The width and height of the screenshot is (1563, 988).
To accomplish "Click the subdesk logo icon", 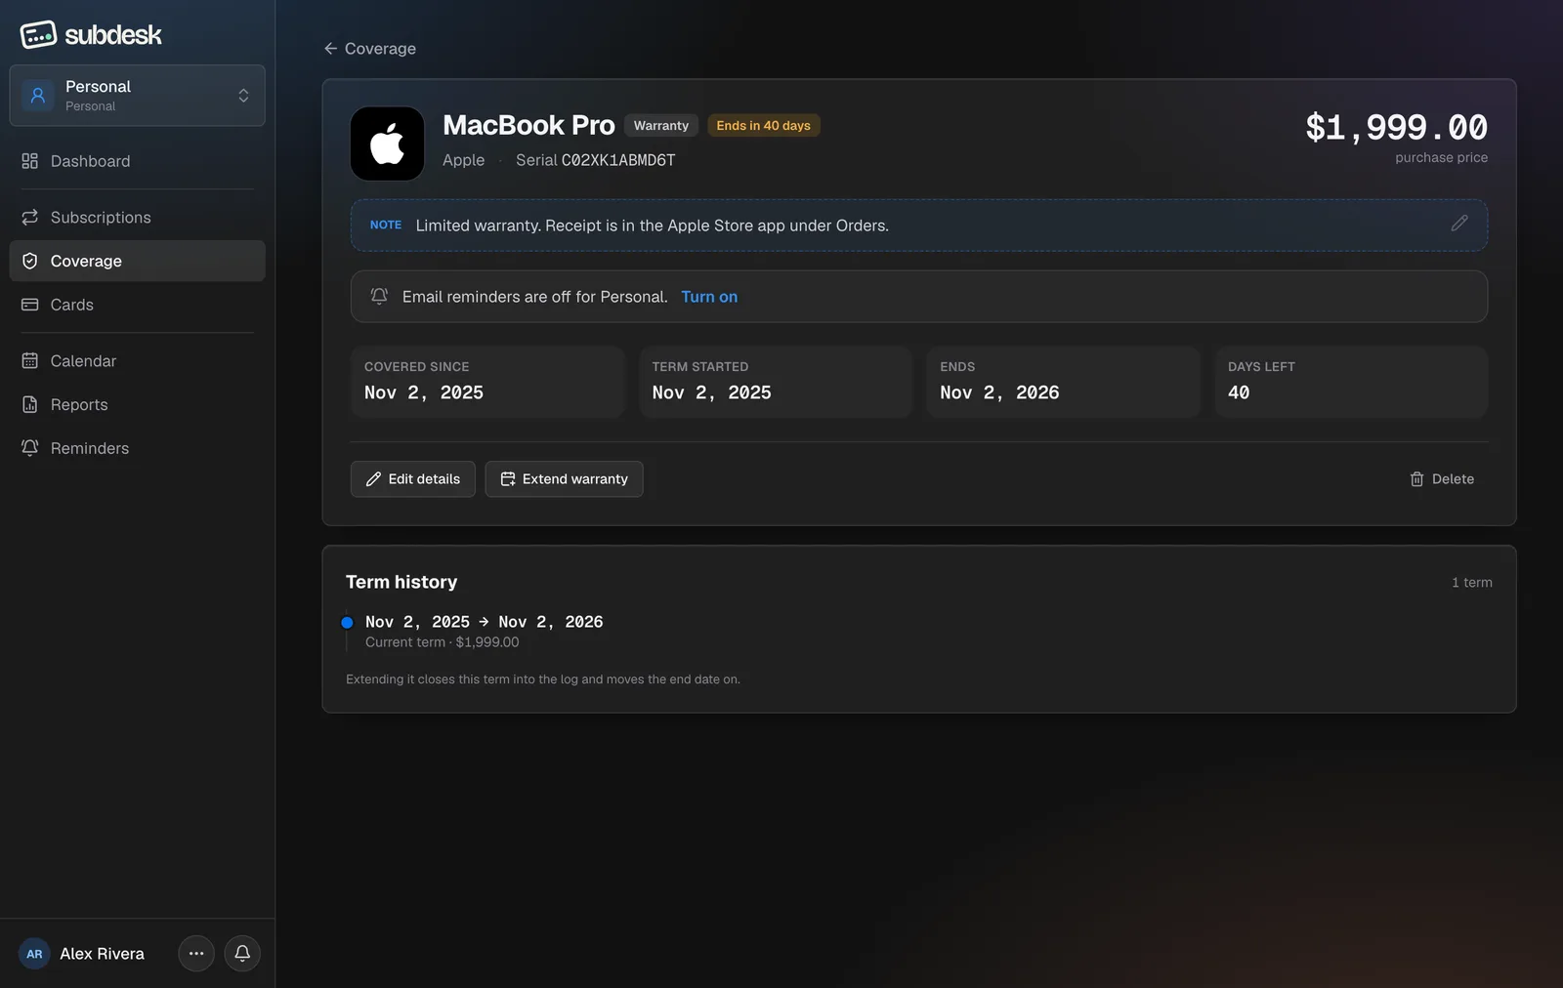I will pyautogui.click(x=38, y=34).
